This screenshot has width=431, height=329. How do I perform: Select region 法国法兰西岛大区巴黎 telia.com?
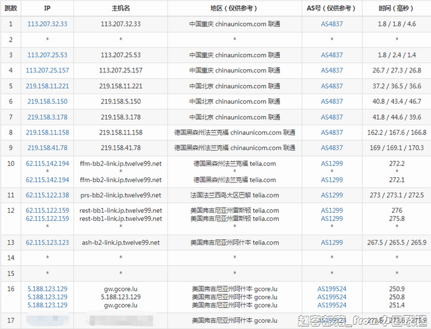[x=234, y=195]
